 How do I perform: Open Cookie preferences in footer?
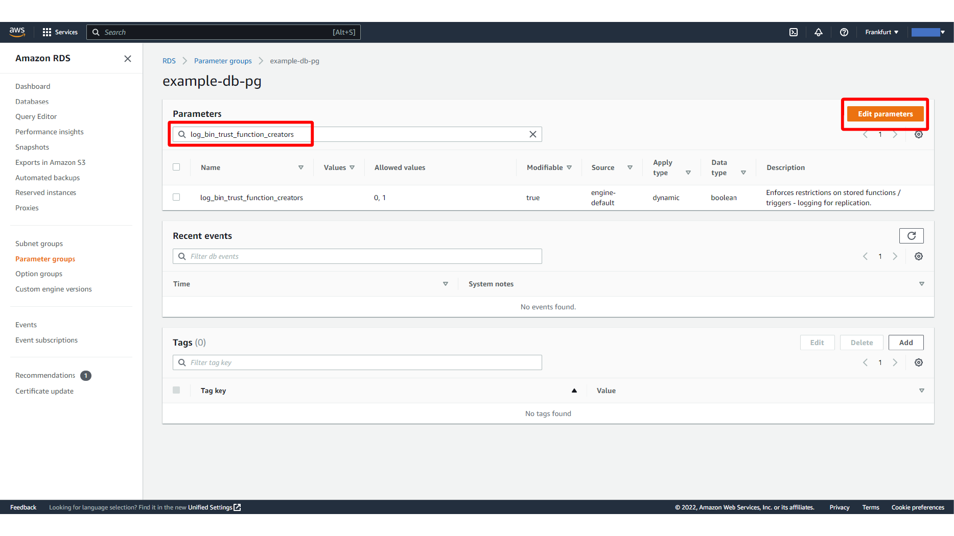click(918, 507)
